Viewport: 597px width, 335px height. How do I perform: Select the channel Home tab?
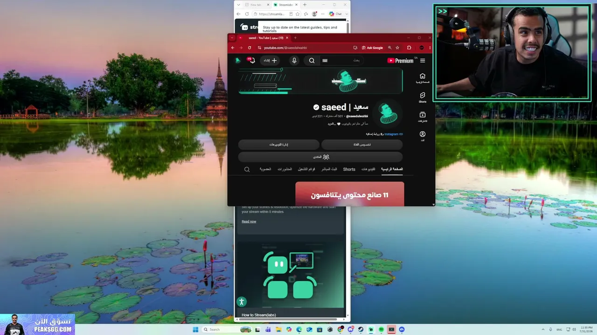(392, 169)
